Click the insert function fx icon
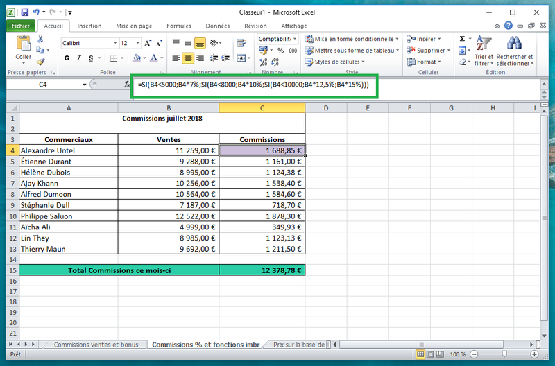Image resolution: width=555 pixels, height=366 pixels. tap(126, 85)
